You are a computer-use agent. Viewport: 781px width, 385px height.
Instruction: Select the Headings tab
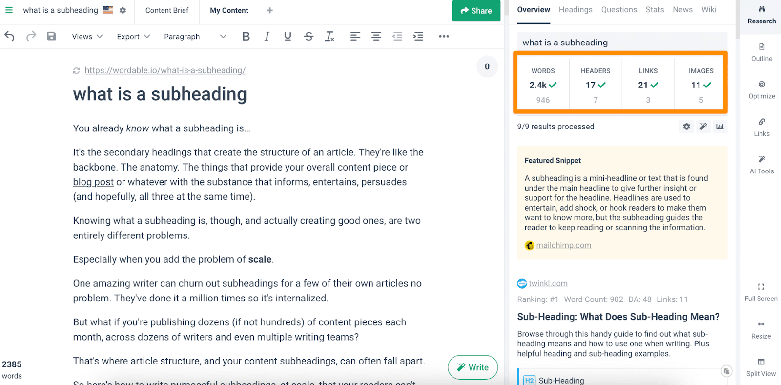click(575, 10)
